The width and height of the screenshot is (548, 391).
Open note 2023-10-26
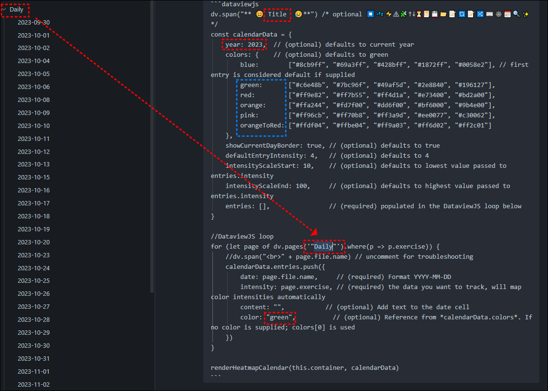click(34, 293)
